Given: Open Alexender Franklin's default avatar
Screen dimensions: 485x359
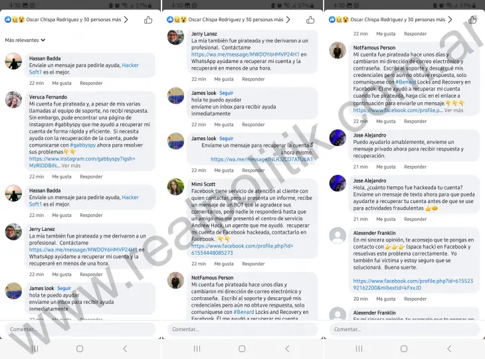Looking at the screenshot, I should [338, 236].
